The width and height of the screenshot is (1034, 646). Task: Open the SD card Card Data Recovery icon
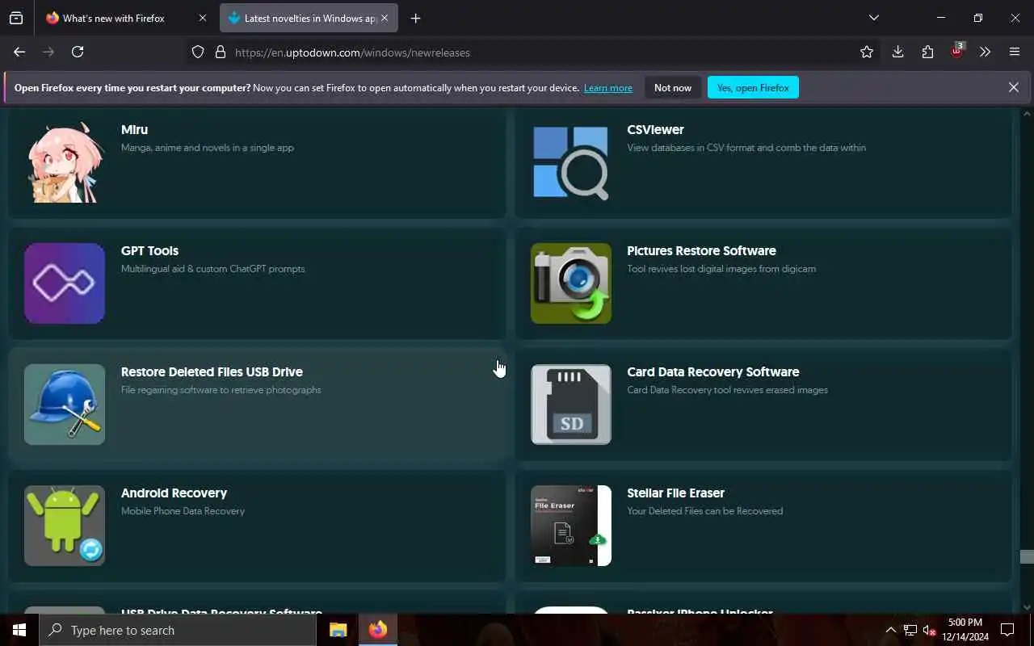point(571,405)
